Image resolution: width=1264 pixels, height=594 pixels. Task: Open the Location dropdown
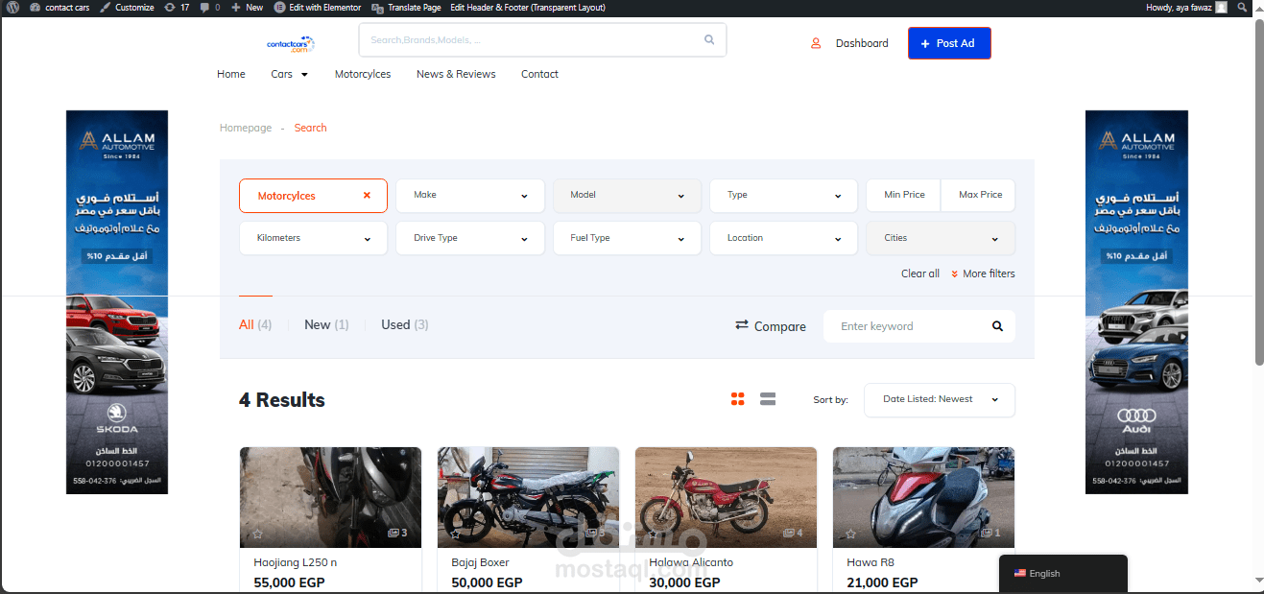[783, 238]
